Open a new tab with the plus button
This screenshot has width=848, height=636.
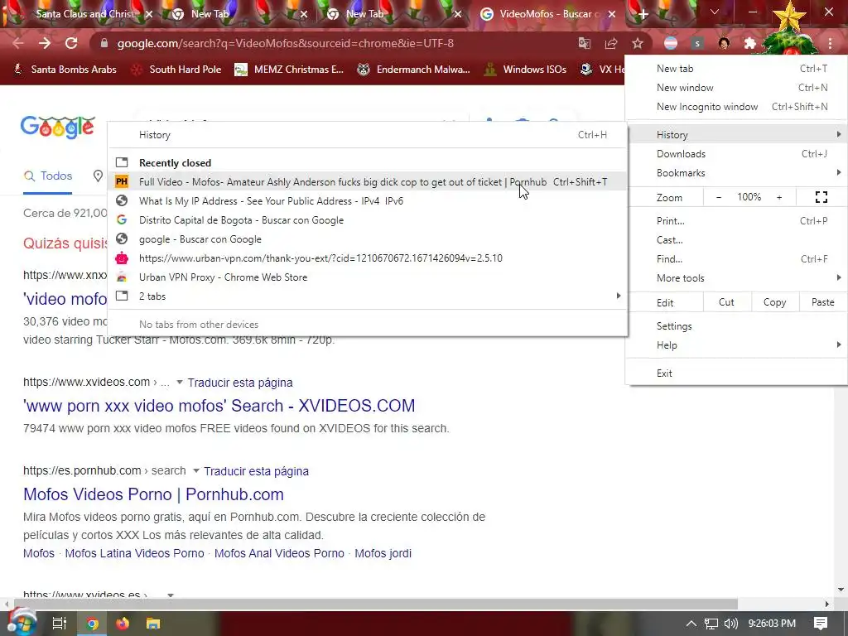tap(643, 15)
